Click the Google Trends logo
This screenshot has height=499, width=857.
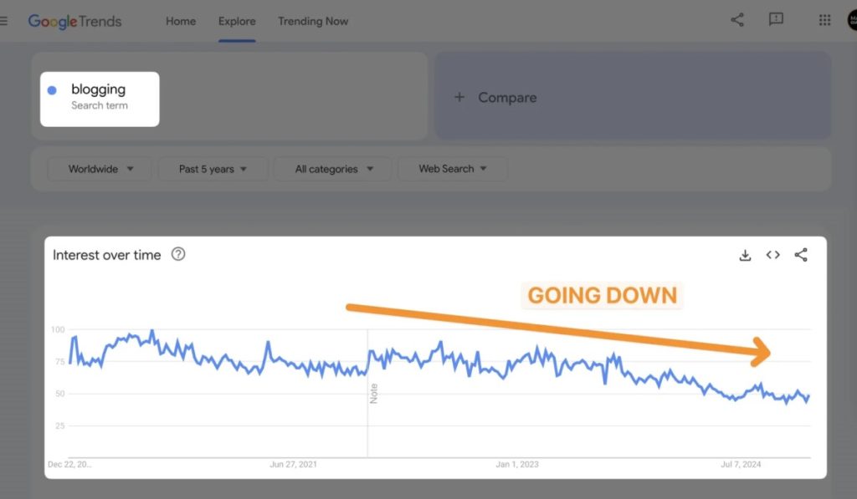click(x=75, y=21)
